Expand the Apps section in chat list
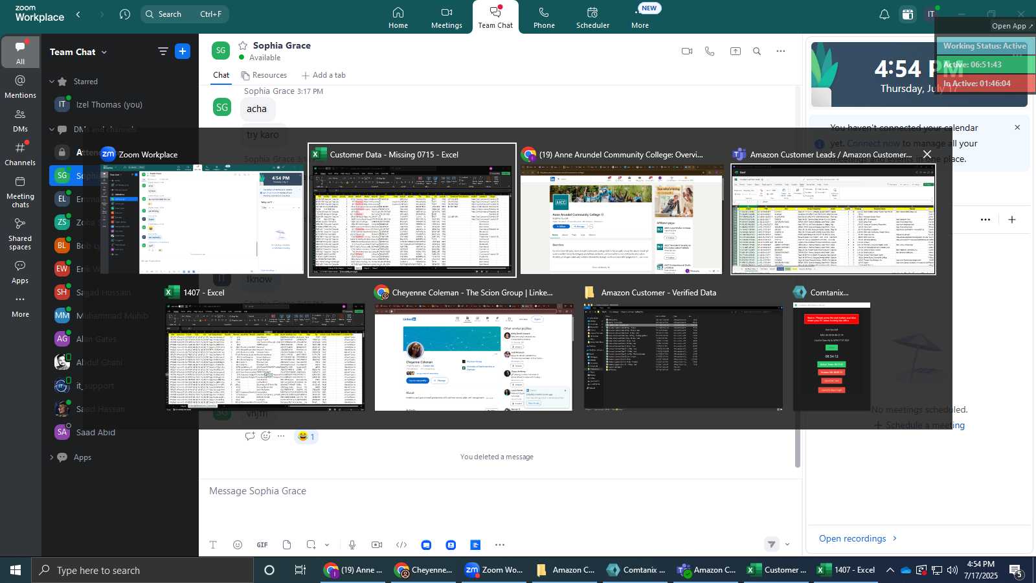 [52, 457]
